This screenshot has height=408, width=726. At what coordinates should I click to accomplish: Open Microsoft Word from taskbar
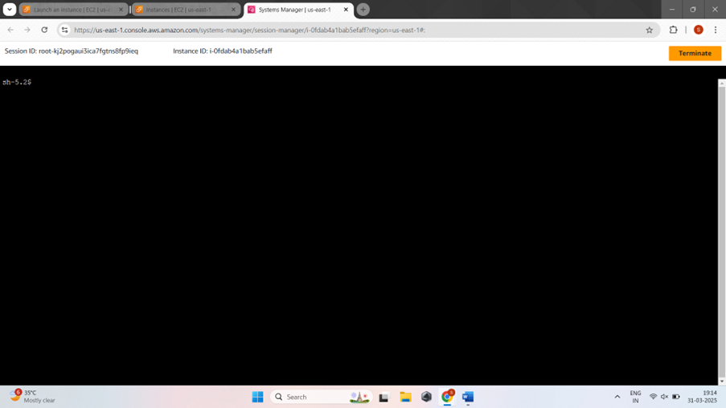[x=468, y=397]
